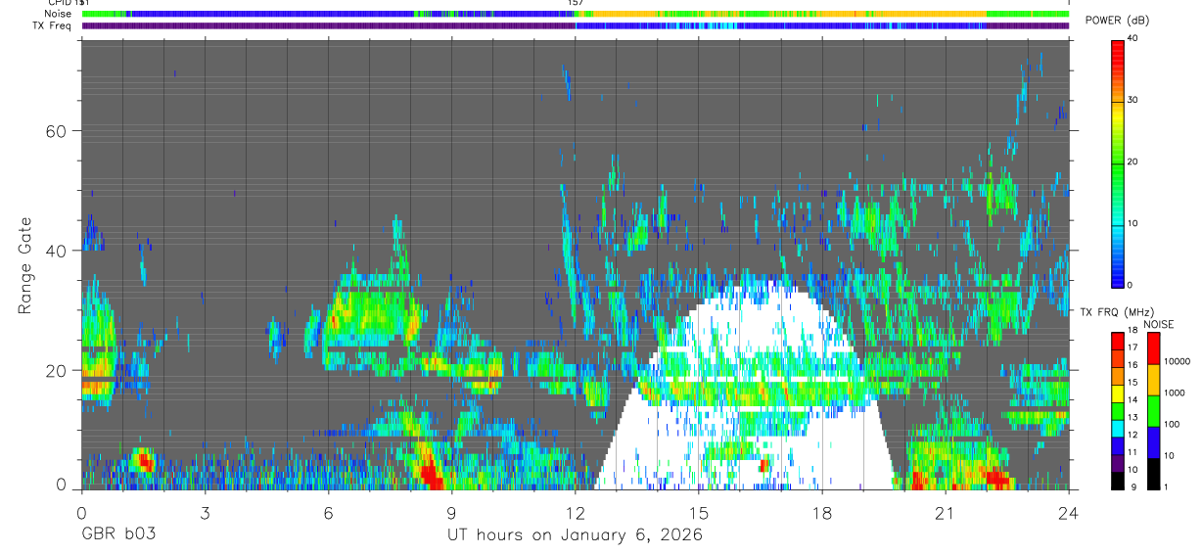Click the 10000 label in the NOISE legend
This screenshot has height=555, width=1202.
click(x=1177, y=361)
